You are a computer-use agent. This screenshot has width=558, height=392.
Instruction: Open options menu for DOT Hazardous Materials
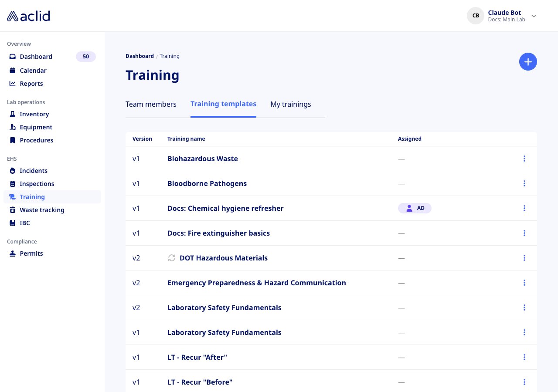click(524, 258)
